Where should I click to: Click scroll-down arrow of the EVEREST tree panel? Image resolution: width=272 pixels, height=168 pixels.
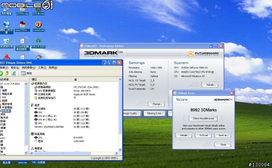pos(26,153)
